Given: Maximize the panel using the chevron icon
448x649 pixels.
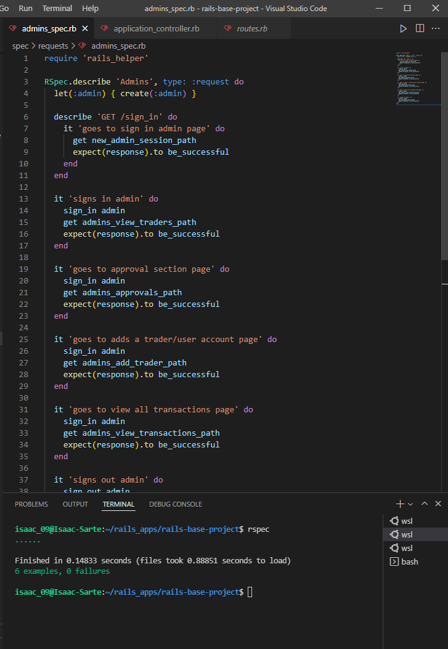Looking at the screenshot, I should [425, 504].
